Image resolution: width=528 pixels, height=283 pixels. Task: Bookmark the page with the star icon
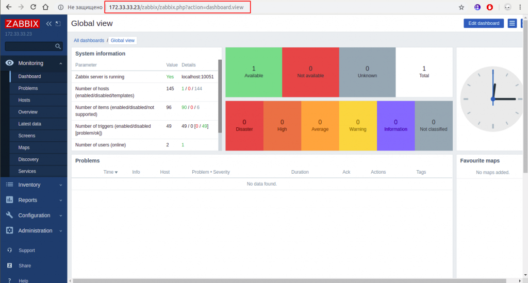[x=461, y=7]
